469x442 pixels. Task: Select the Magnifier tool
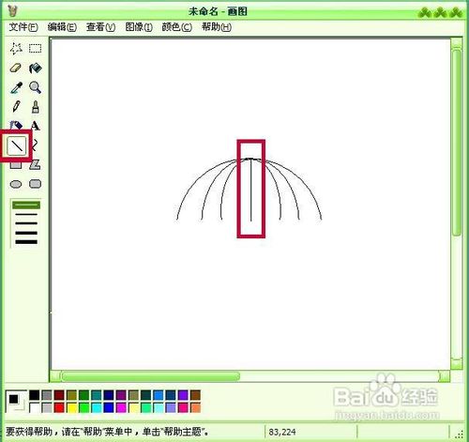pos(35,87)
